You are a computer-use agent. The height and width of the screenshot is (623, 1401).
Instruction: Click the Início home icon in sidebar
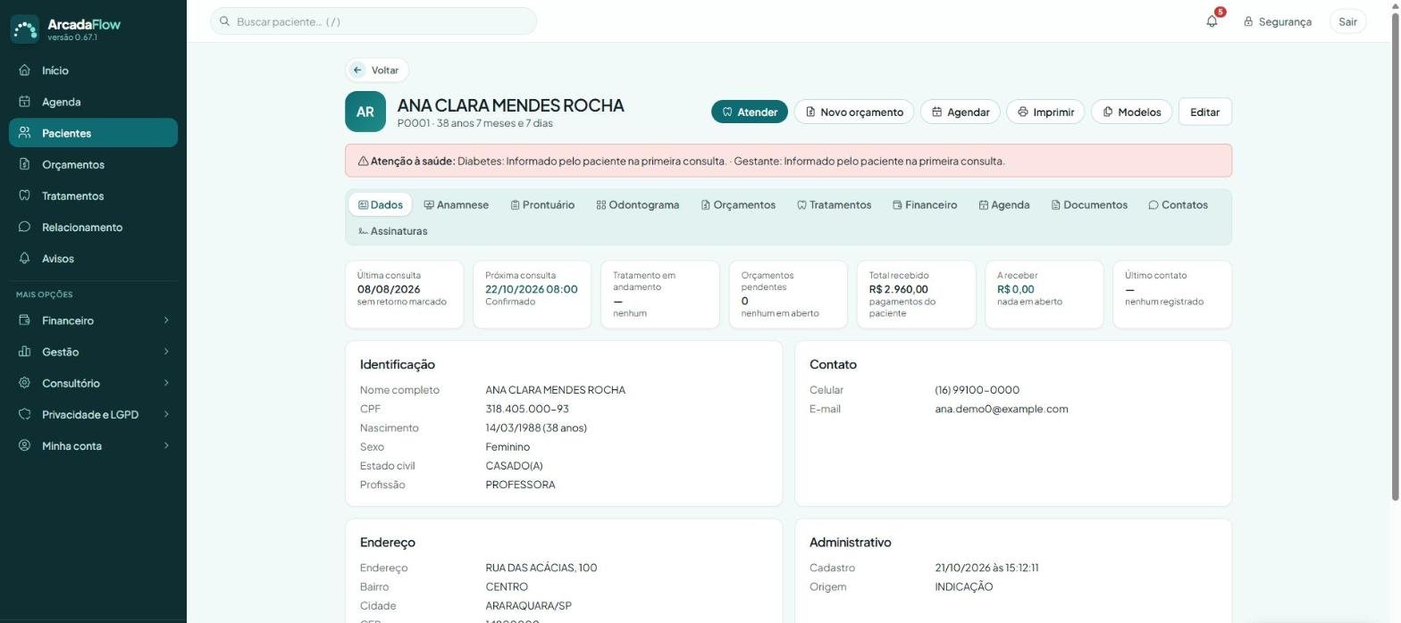(25, 71)
